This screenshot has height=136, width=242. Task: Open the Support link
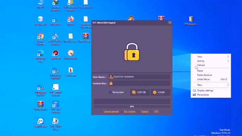(x=144, y=111)
